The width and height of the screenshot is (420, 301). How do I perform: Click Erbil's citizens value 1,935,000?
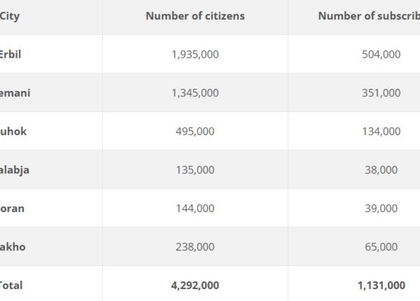[195, 55]
